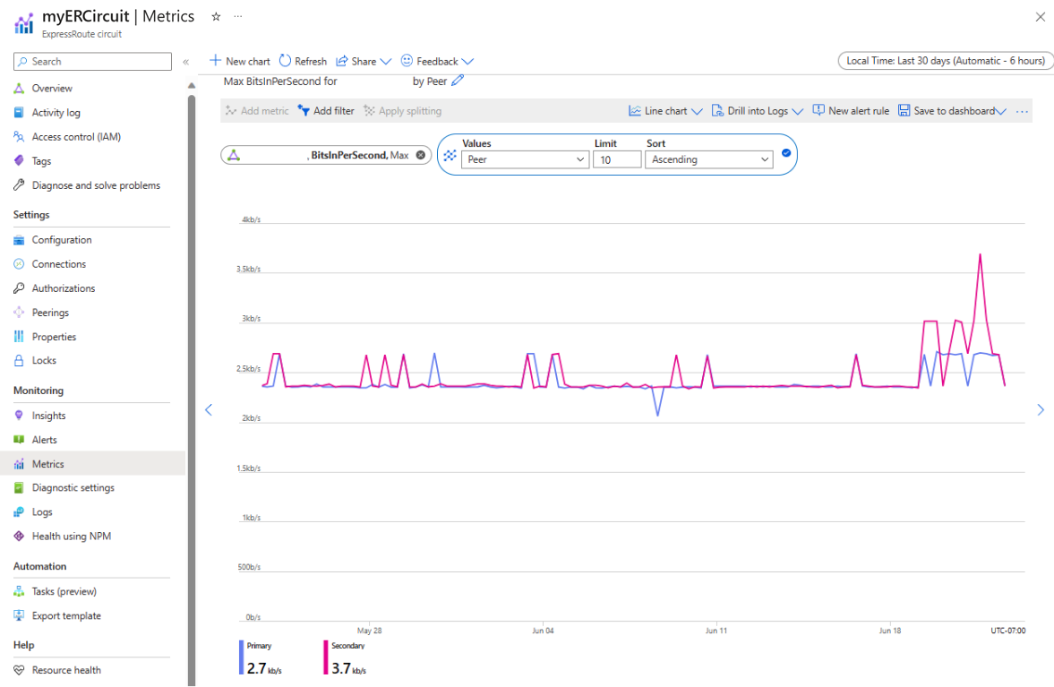Open Peerings in the sidebar
Viewport: 1054px width, 687px height.
click(x=50, y=313)
